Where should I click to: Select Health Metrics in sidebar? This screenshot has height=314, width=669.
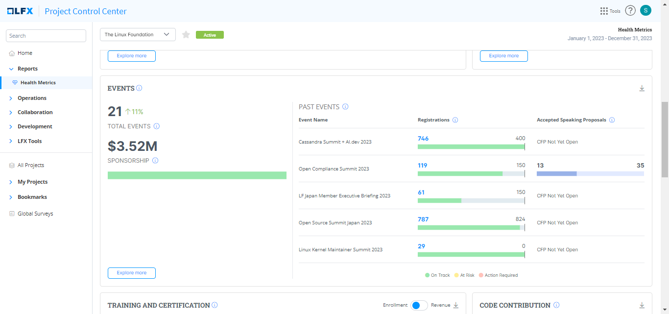pos(38,83)
